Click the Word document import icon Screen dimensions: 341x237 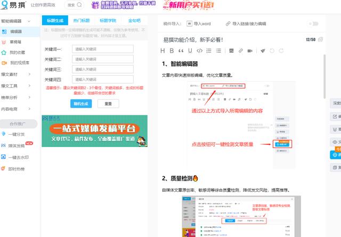coord(190,23)
